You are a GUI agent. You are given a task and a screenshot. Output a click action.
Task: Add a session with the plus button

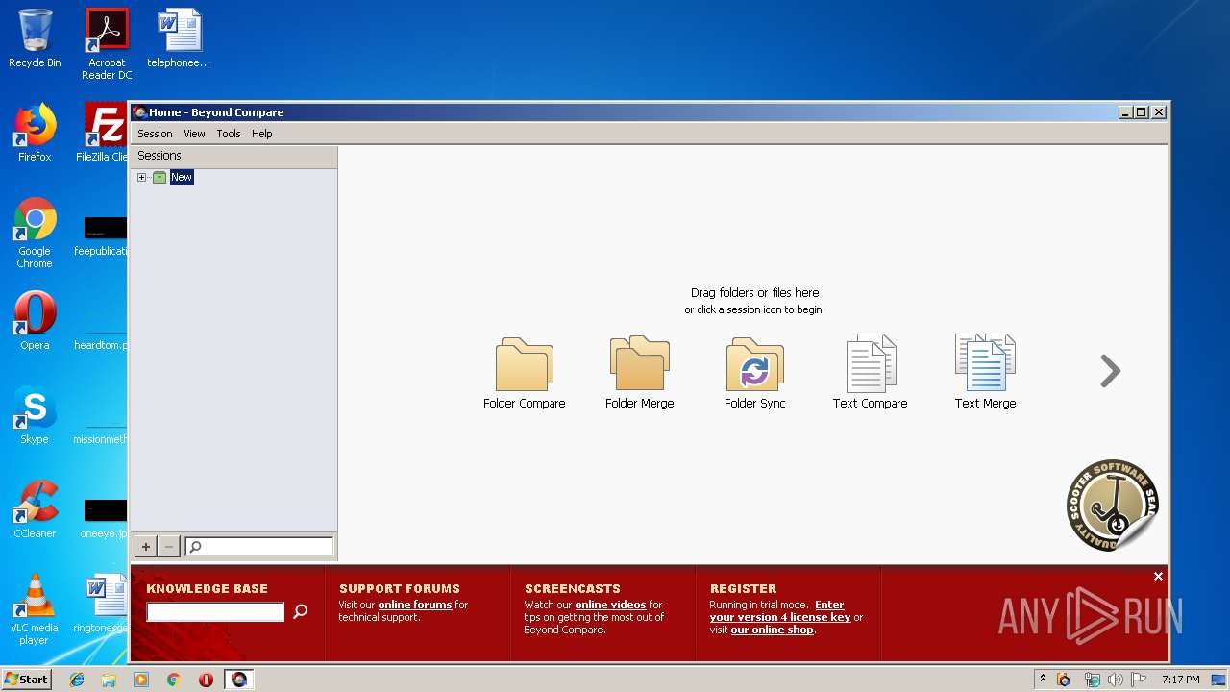[145, 547]
